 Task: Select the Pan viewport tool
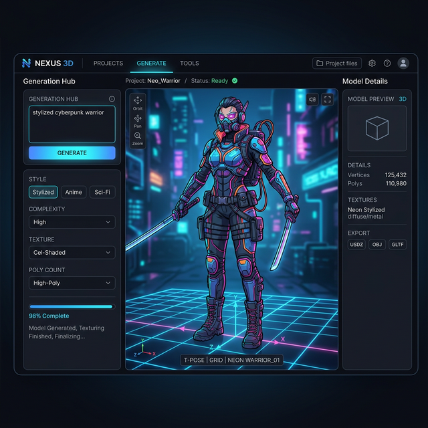[x=138, y=121]
